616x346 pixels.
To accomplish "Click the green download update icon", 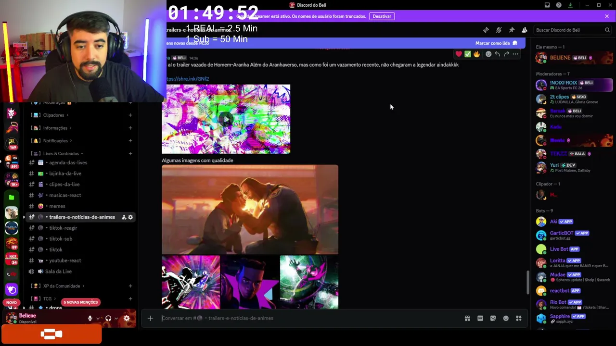I will [x=570, y=5].
